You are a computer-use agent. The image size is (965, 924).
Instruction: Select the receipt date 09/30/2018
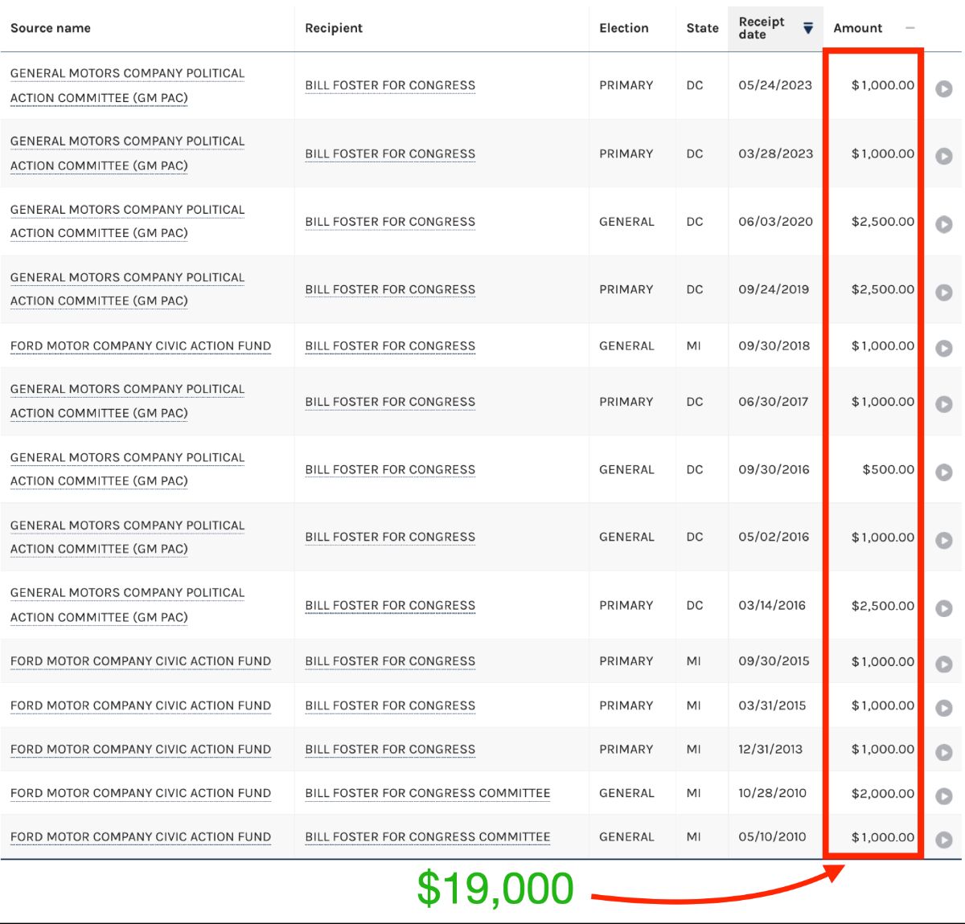pyautogui.click(x=774, y=346)
